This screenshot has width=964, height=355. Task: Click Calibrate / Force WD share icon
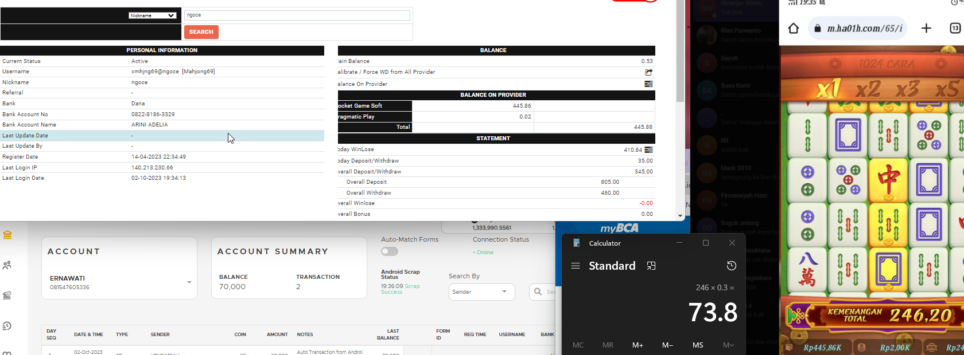[x=648, y=72]
